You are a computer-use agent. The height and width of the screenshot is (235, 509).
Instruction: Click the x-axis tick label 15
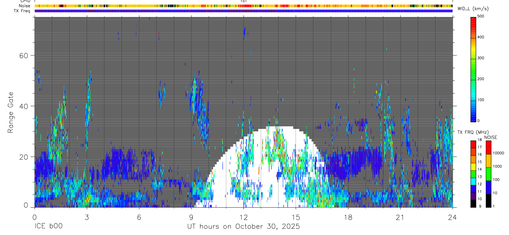[296, 217]
